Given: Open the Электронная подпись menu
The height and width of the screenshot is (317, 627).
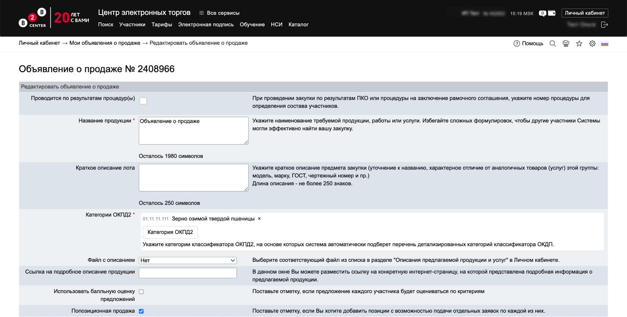Looking at the screenshot, I should point(206,25).
